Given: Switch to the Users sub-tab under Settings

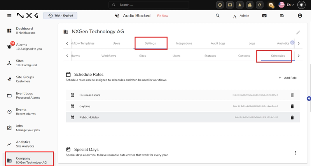Looking at the screenshot, I should [176, 56].
